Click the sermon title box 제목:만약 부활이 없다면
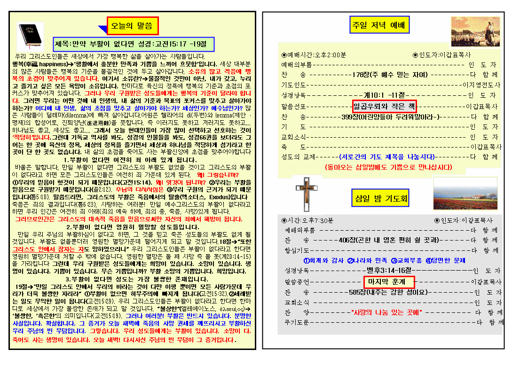The width and height of the screenshot is (528, 373). [134, 44]
